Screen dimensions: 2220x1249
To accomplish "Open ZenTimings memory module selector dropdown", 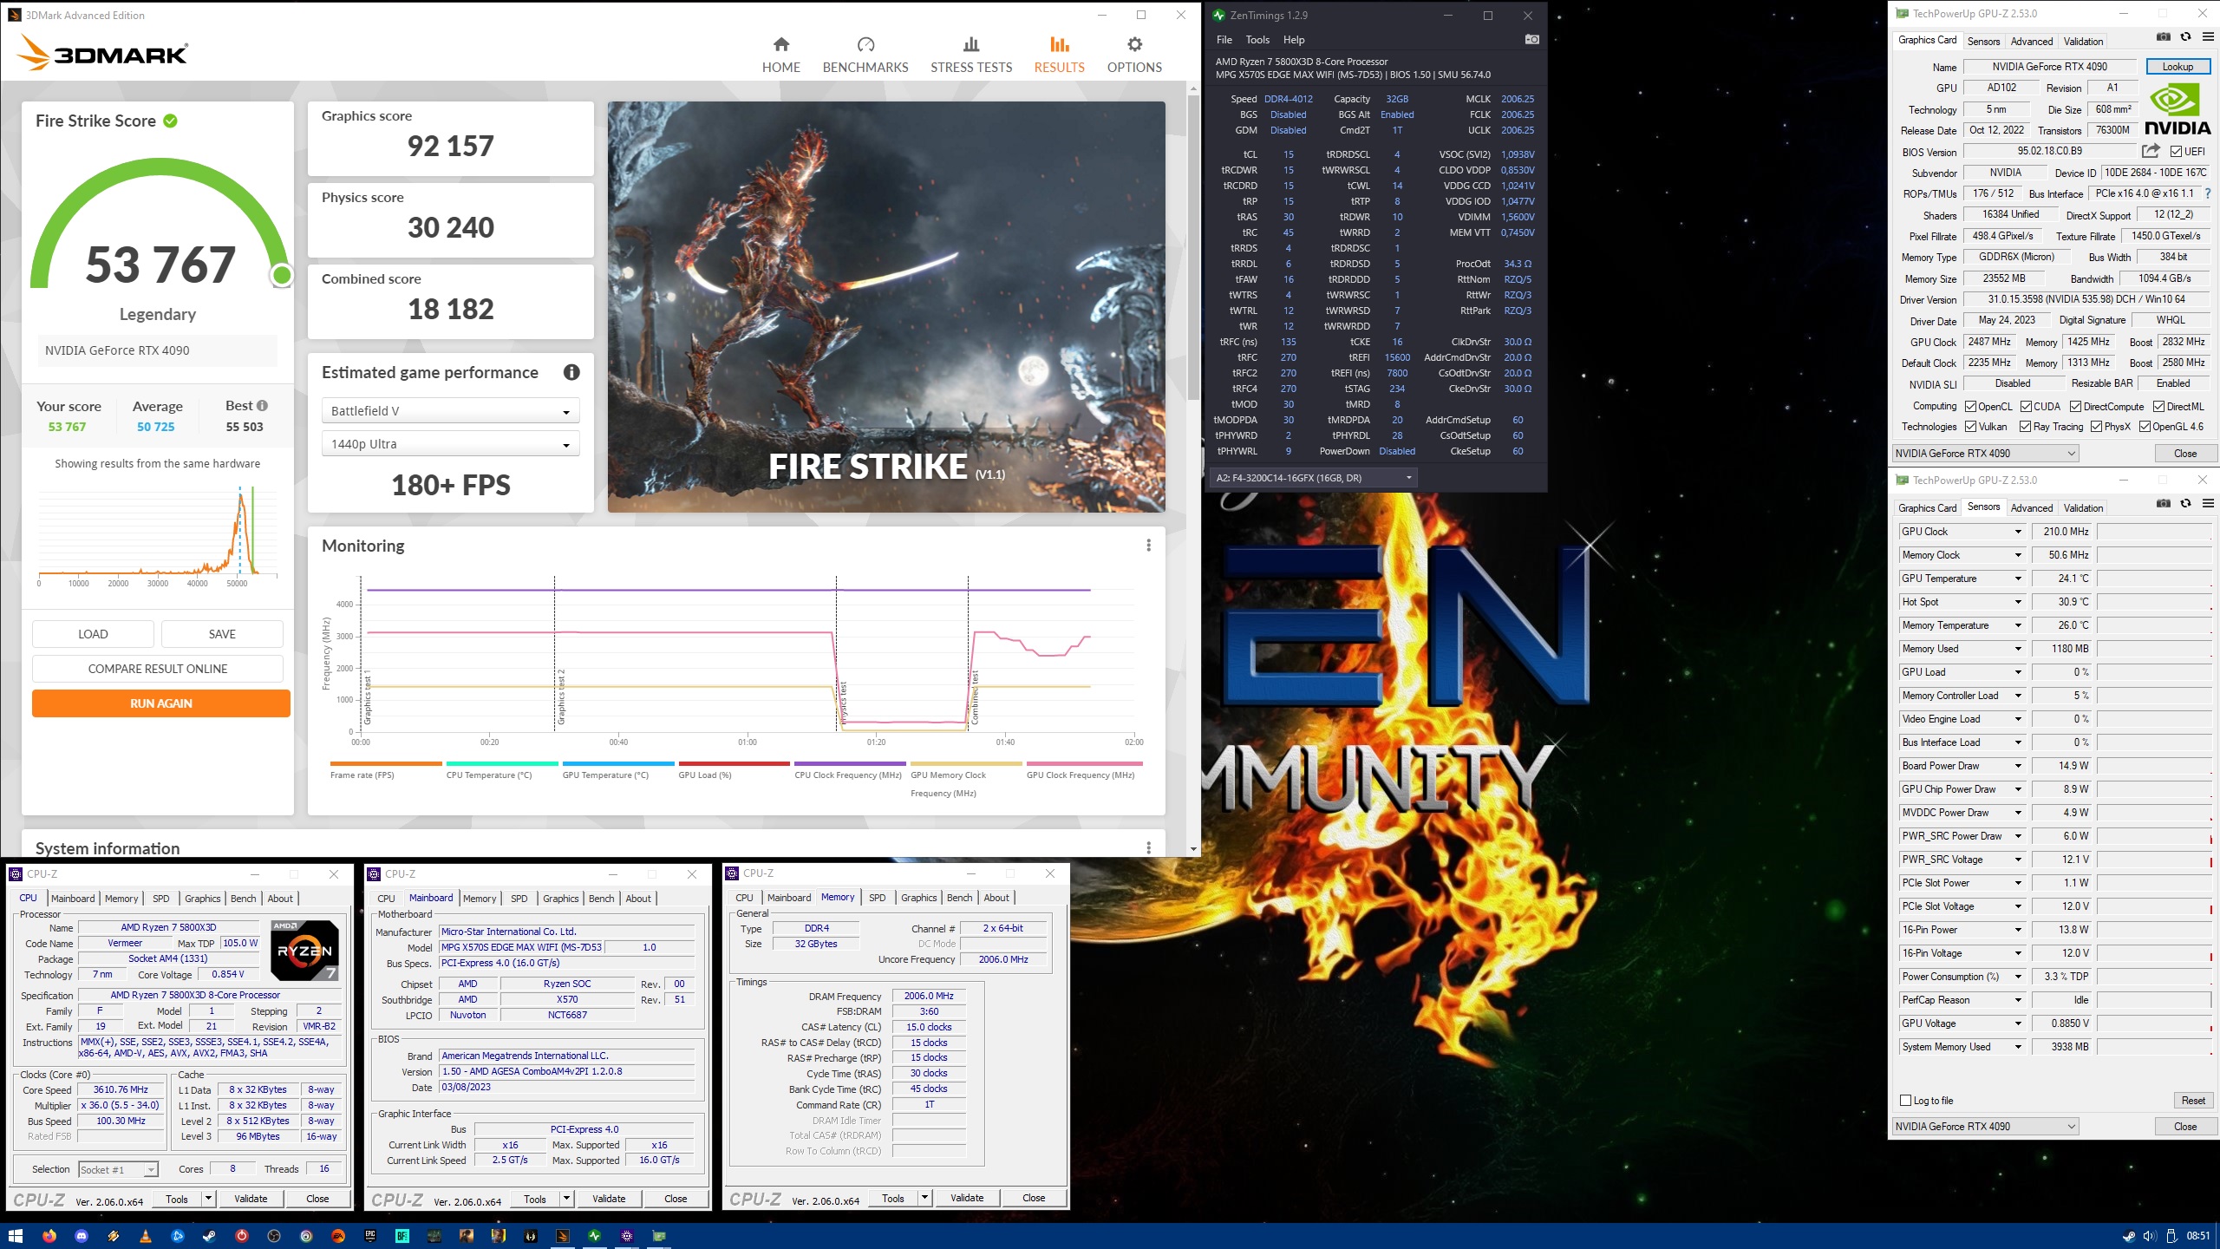I will (x=1313, y=478).
